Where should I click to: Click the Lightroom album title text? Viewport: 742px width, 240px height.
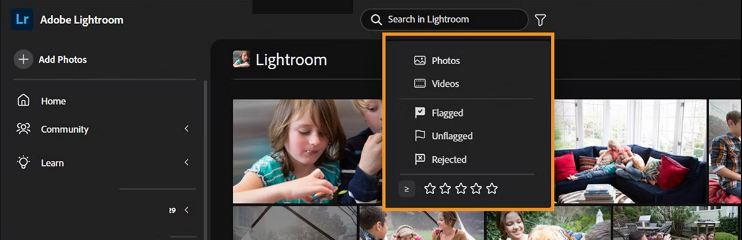pos(291,60)
